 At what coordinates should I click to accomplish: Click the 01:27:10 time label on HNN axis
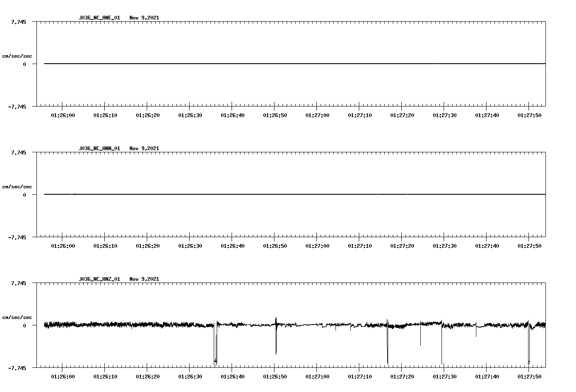click(x=360, y=246)
